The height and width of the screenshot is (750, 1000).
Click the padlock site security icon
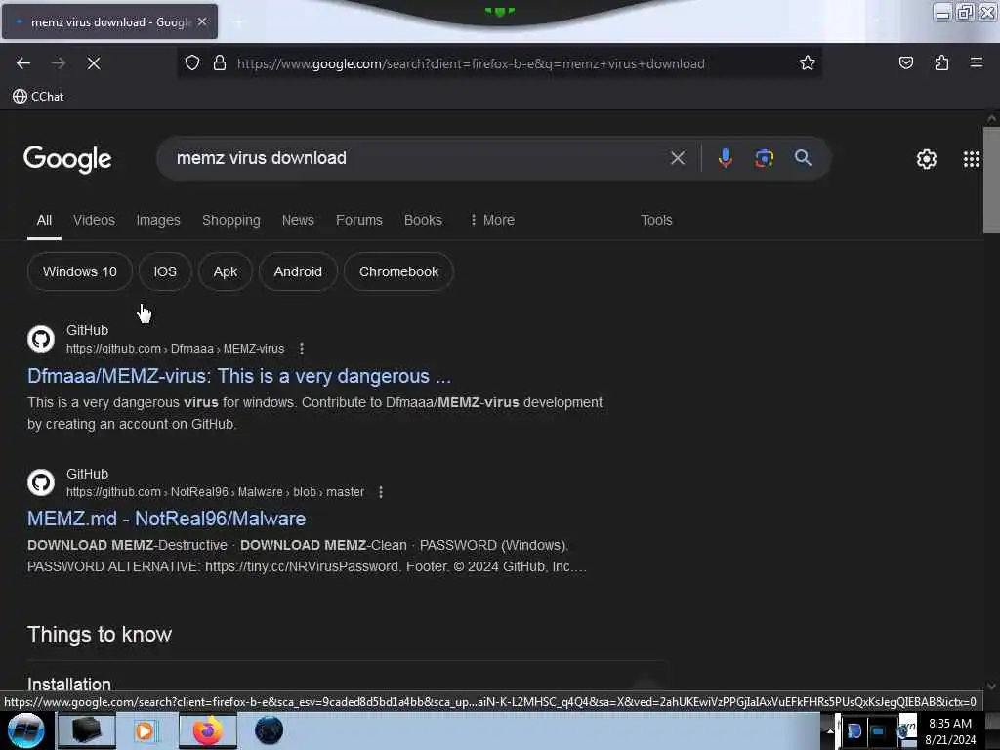coord(220,63)
